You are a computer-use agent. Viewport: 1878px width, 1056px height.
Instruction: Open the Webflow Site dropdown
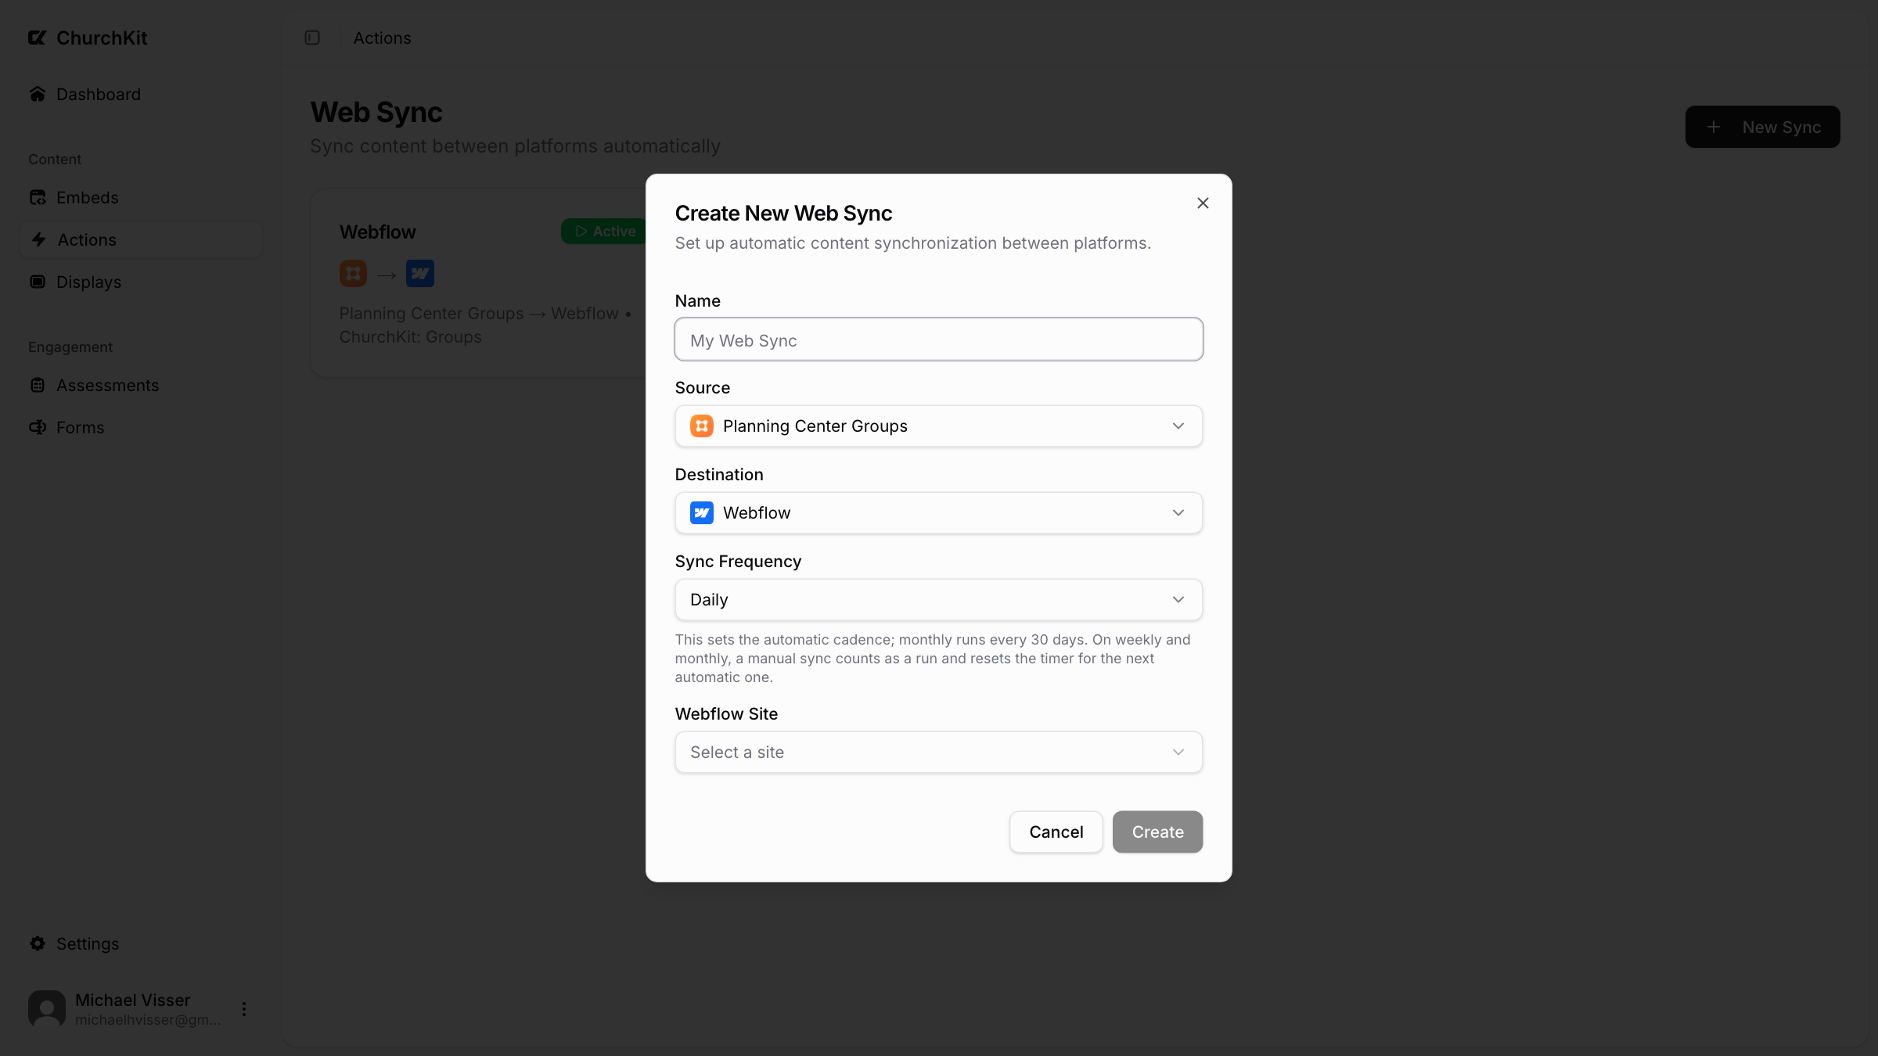tap(938, 752)
